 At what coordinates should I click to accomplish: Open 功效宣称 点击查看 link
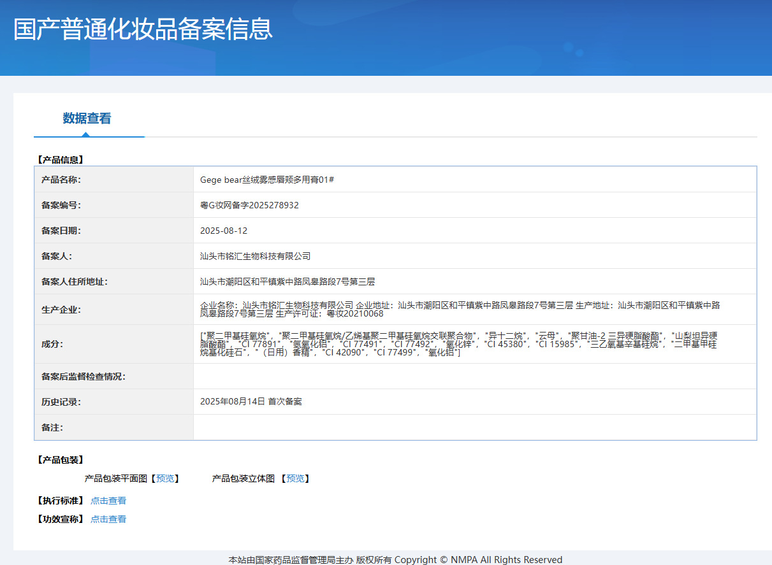[108, 519]
